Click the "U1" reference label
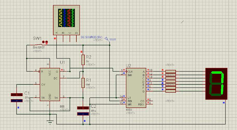The image size is (237, 130). (62, 62)
